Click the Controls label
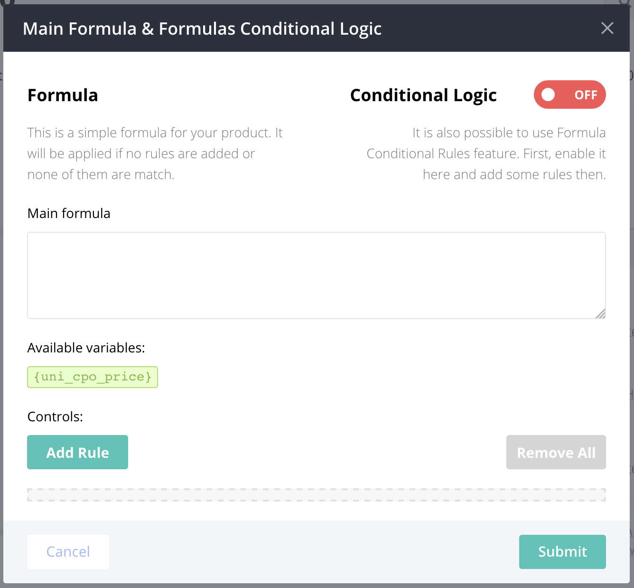The image size is (634, 588). pos(55,417)
